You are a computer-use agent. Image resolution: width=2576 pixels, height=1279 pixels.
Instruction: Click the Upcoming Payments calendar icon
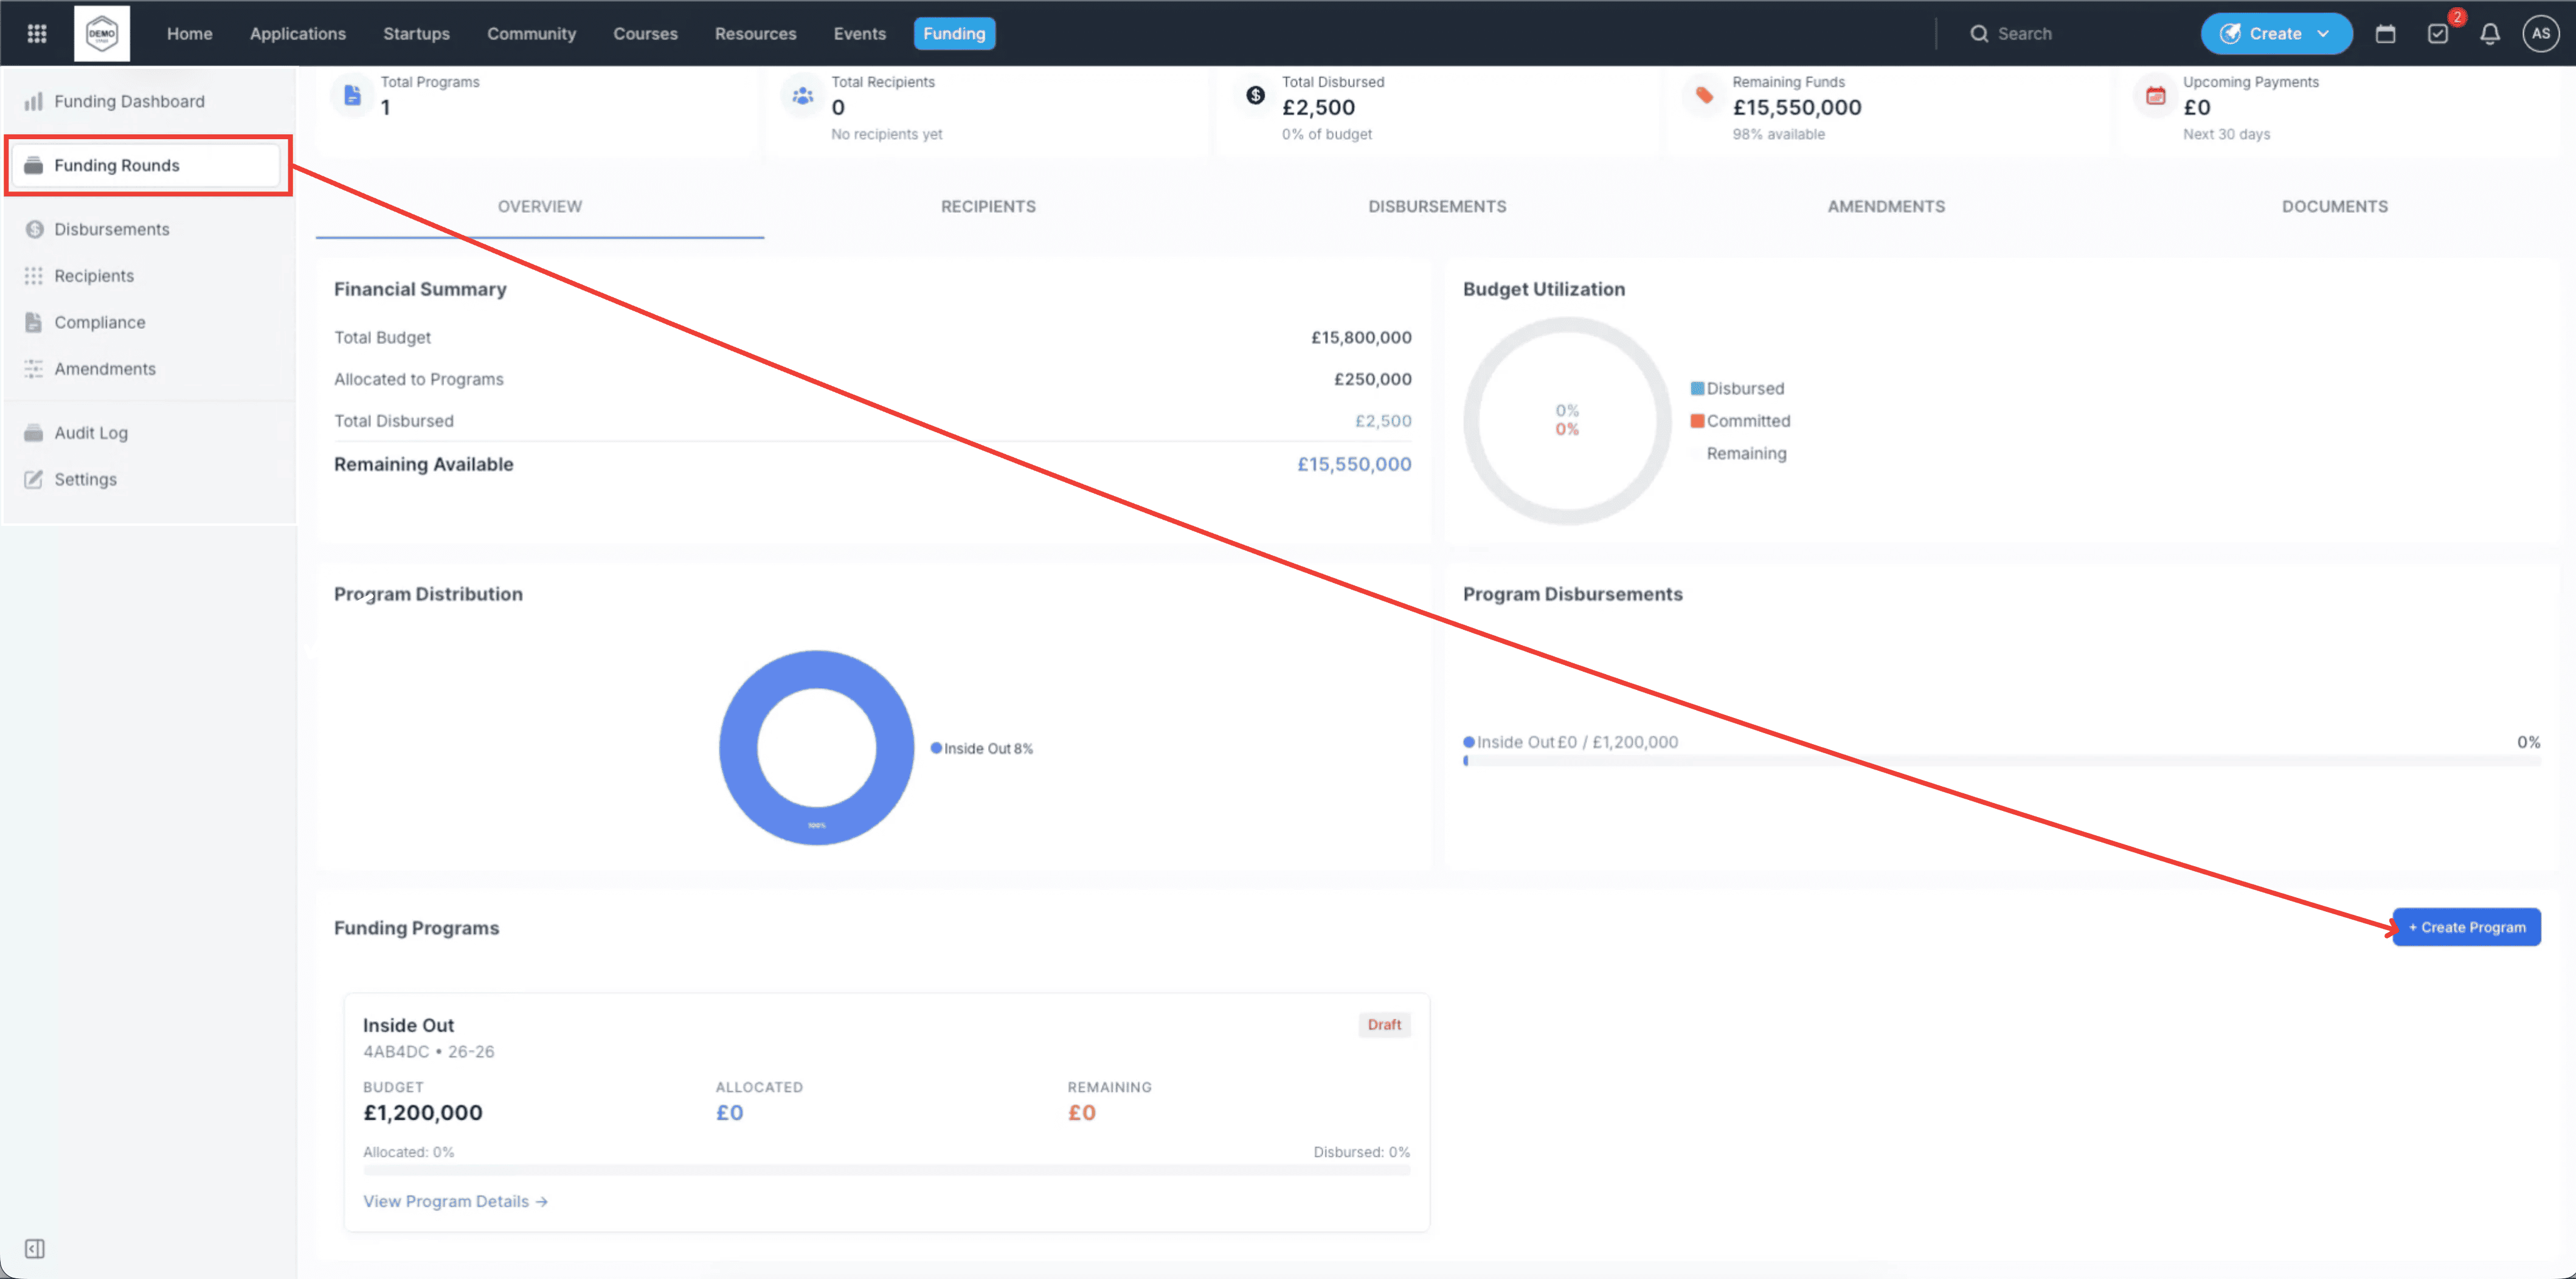2155,96
